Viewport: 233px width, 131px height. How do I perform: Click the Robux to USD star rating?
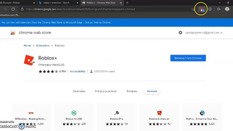coord(71,124)
